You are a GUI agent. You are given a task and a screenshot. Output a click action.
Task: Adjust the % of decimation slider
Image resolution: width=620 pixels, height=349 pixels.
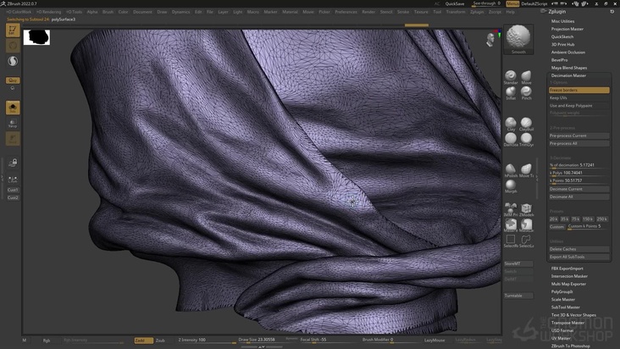578,165
